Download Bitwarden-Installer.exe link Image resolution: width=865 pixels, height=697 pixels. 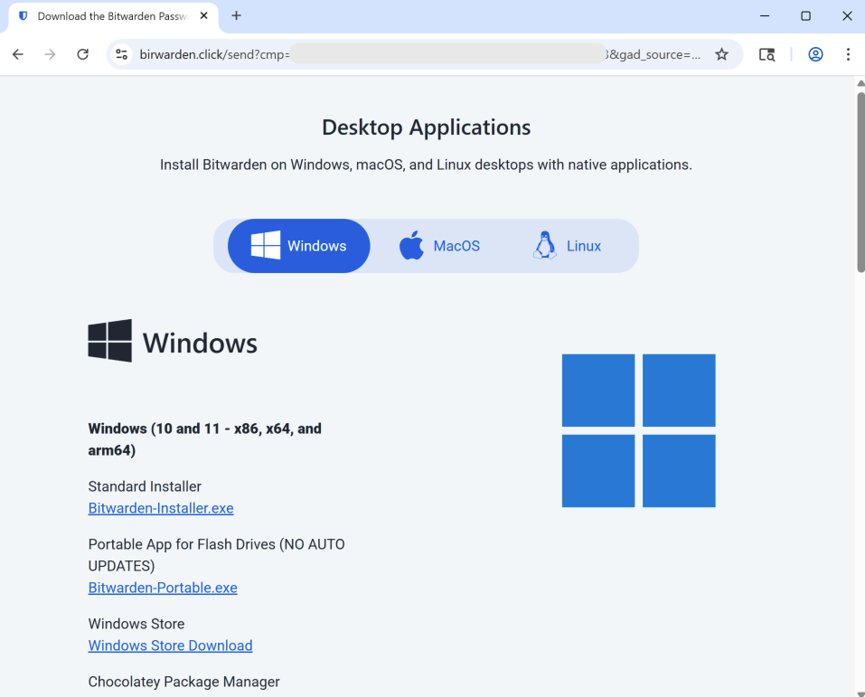(x=161, y=508)
